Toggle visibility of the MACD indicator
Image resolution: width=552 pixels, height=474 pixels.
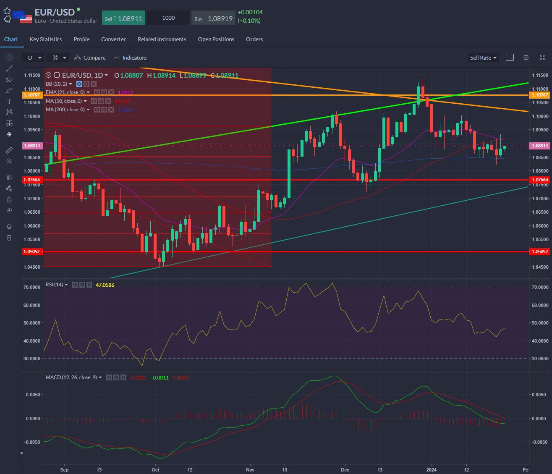109,377
